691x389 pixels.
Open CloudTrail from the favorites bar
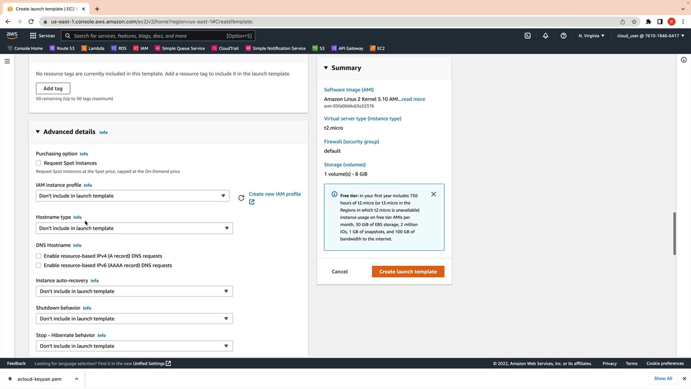tap(225, 48)
